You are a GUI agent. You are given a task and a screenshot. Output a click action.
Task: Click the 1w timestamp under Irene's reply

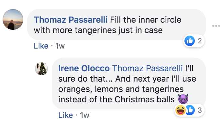(x=84, y=115)
